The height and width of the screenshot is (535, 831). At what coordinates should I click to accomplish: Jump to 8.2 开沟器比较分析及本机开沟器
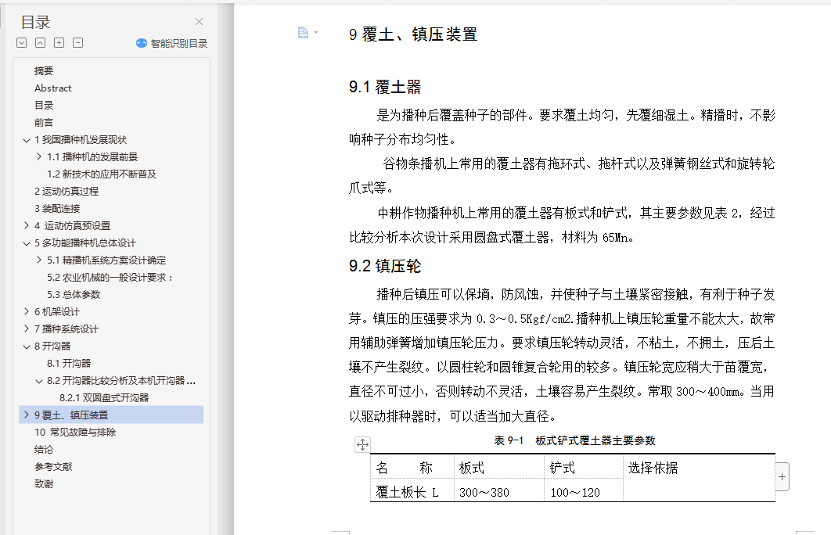click(121, 381)
